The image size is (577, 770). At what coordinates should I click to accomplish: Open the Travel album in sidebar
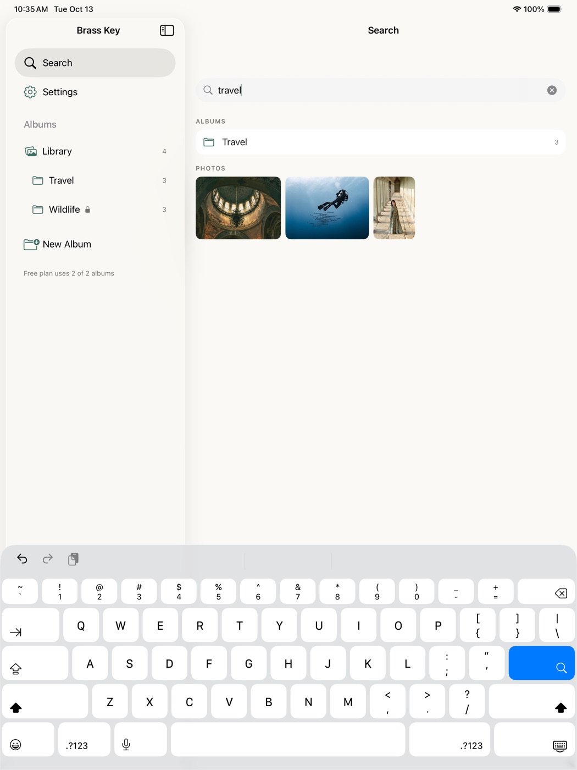[95, 180]
